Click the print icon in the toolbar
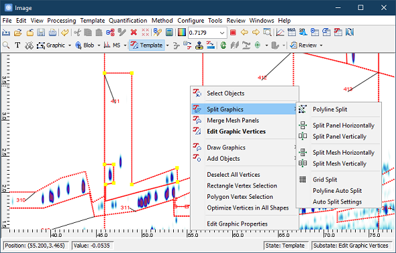The height and width of the screenshot is (253, 396). 52,33
